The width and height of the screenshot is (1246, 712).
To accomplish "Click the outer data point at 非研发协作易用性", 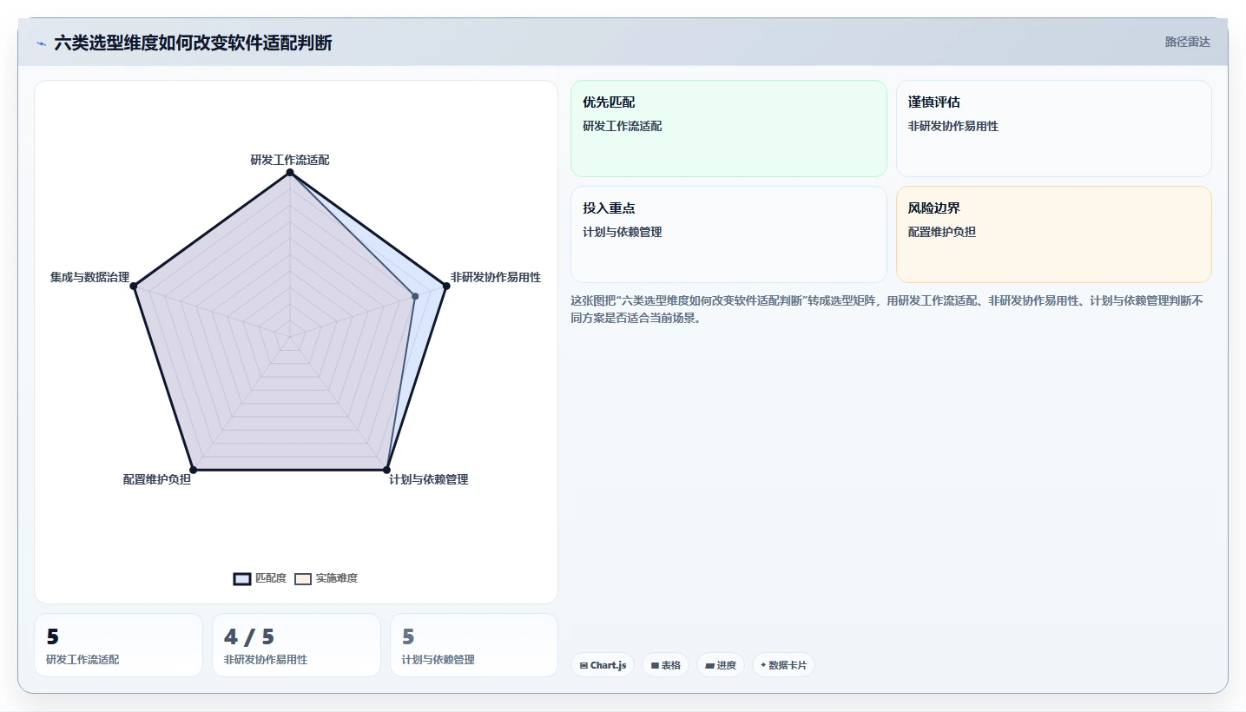I will point(445,285).
